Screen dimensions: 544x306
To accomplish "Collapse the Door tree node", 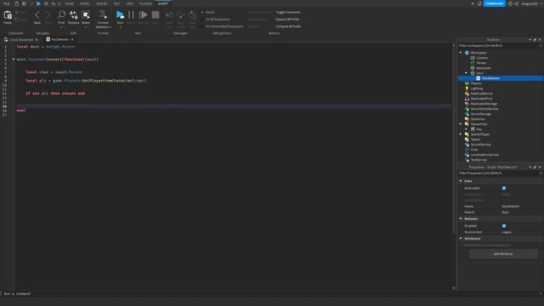I will click(467, 73).
